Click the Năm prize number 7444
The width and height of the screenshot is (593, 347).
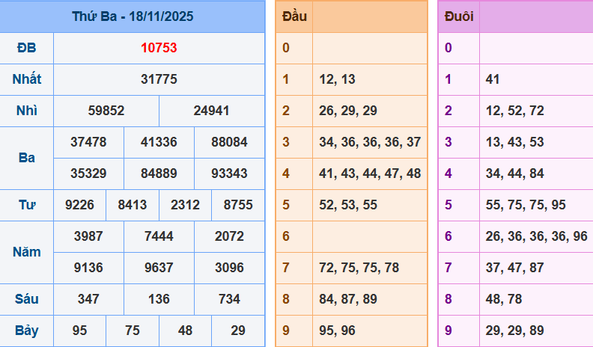click(159, 236)
